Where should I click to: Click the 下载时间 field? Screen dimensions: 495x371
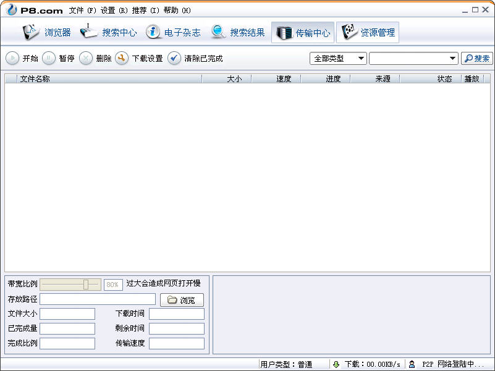[177, 314]
